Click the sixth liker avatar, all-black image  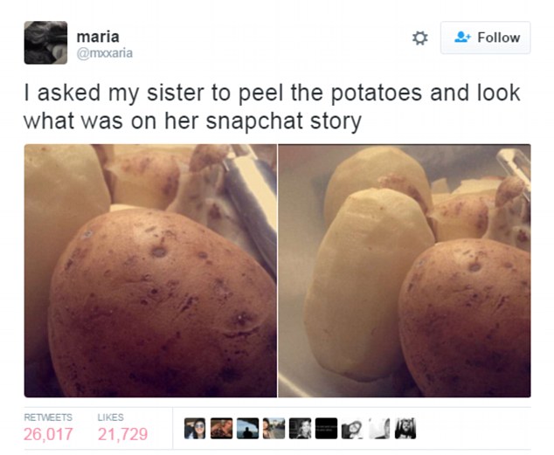pos(326,429)
